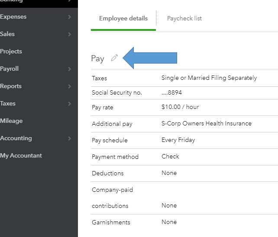The image size is (278, 237).
Task: Expand the Payroll submenu chevron
Action: tap(70, 69)
